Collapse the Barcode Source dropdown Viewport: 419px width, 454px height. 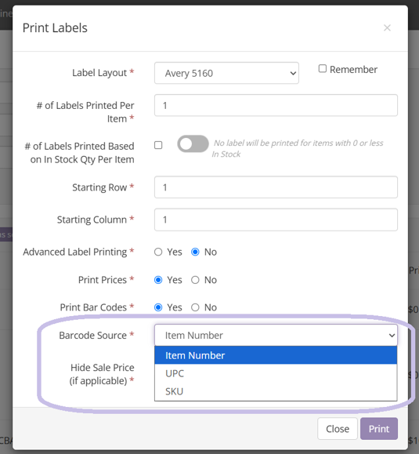pyautogui.click(x=276, y=336)
